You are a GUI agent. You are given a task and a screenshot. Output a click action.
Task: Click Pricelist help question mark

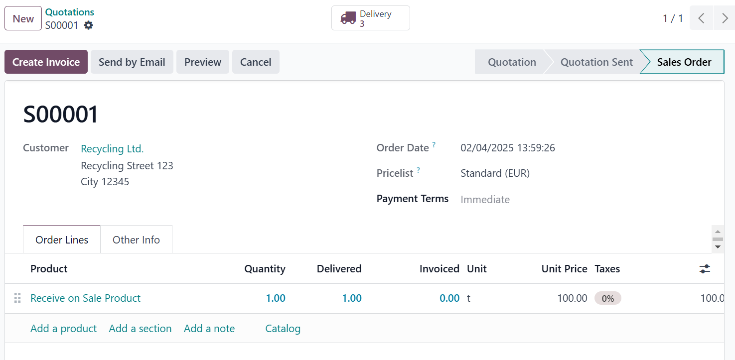[x=418, y=170]
